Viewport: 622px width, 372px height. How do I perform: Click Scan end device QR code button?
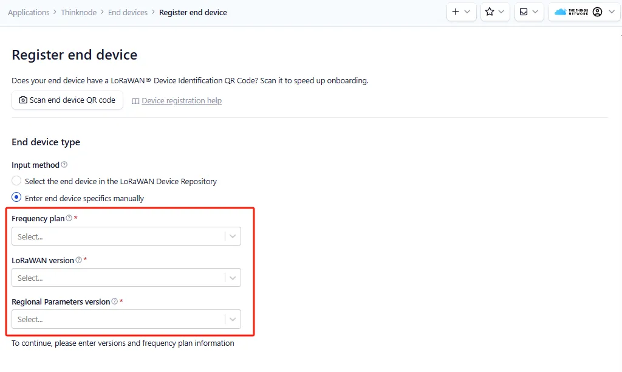coord(67,100)
